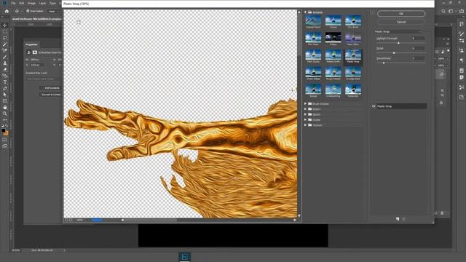Toggle Quick Mask mode icon
The width and height of the screenshot is (466, 262).
(x=5, y=140)
